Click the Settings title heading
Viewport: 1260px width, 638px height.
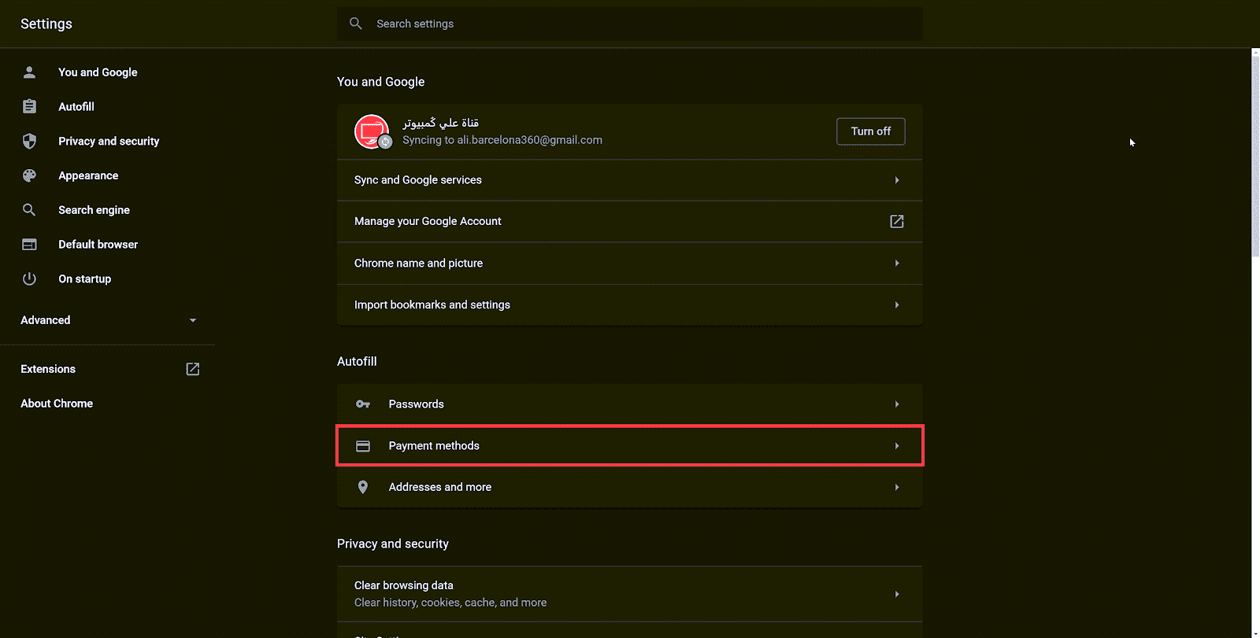[x=46, y=24]
